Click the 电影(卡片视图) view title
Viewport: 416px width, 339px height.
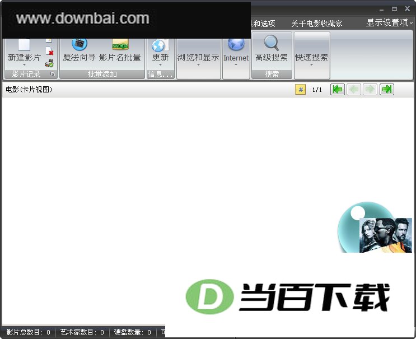pos(29,90)
